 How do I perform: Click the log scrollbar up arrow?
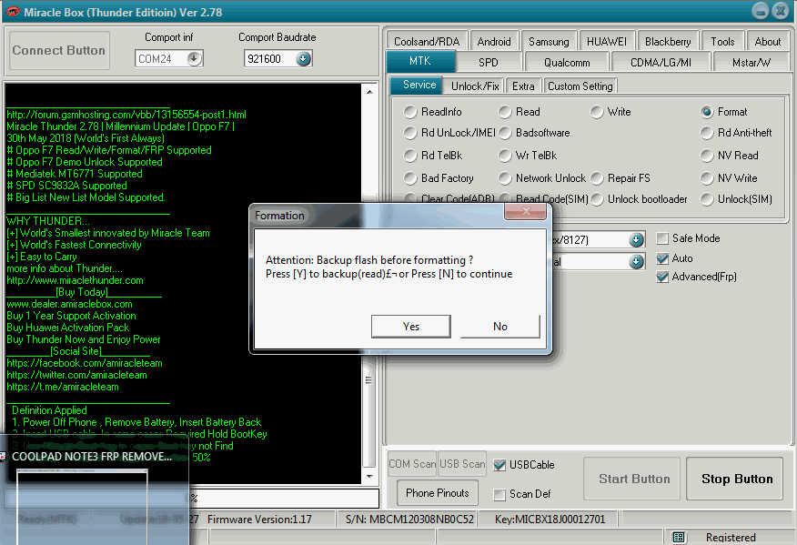[x=369, y=92]
